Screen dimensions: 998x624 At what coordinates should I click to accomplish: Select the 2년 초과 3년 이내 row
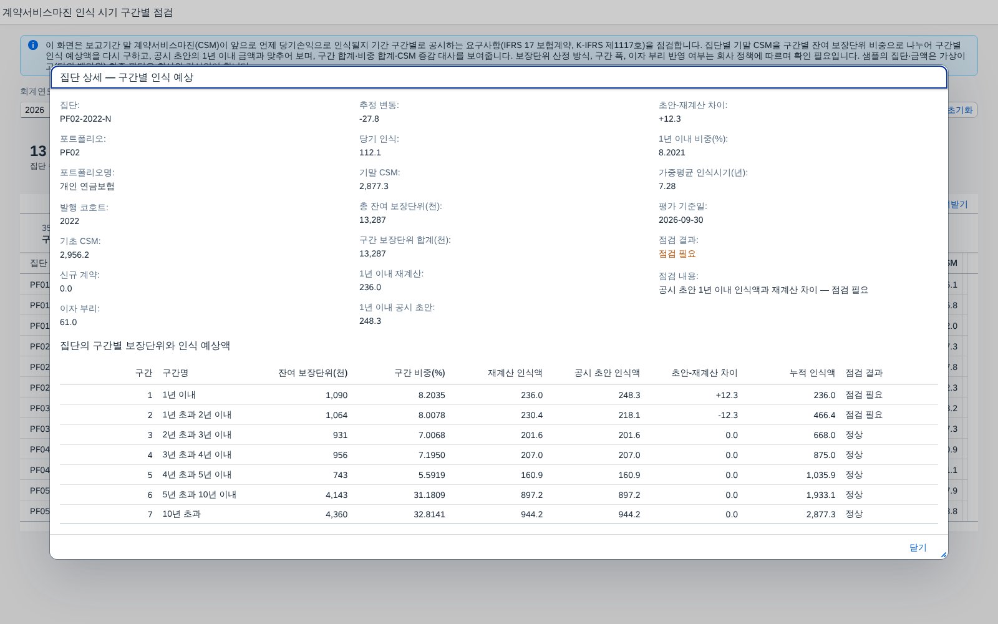(x=498, y=435)
